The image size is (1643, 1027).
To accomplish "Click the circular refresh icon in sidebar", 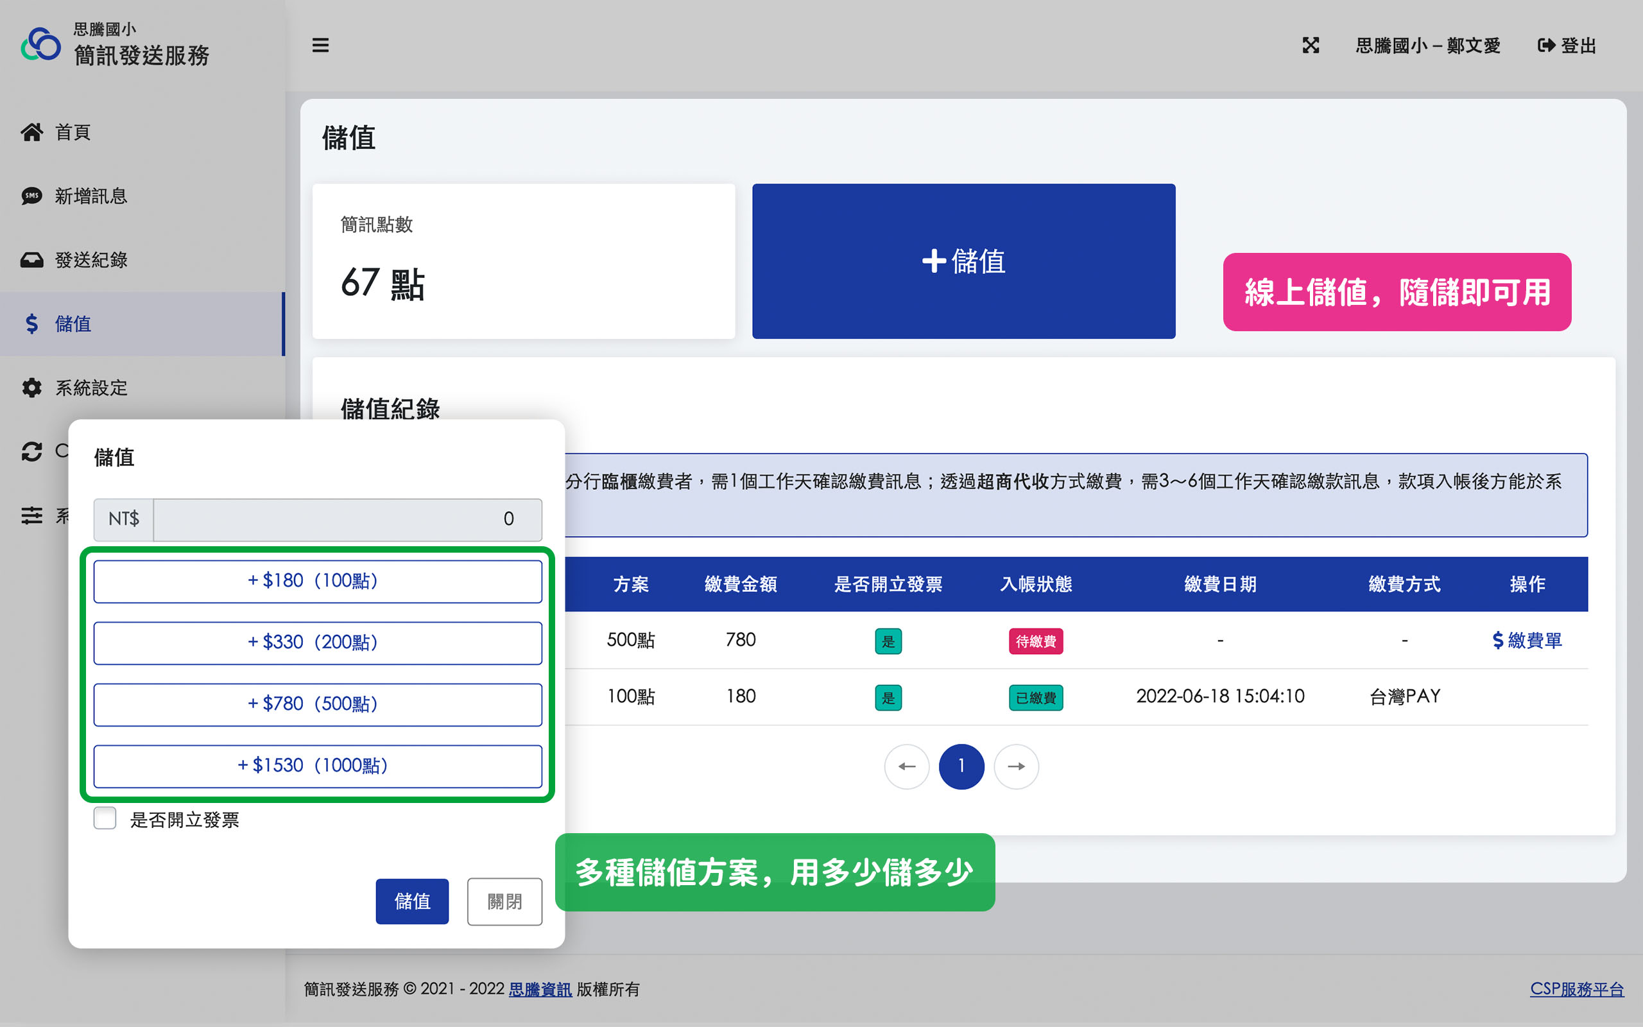I will point(32,452).
